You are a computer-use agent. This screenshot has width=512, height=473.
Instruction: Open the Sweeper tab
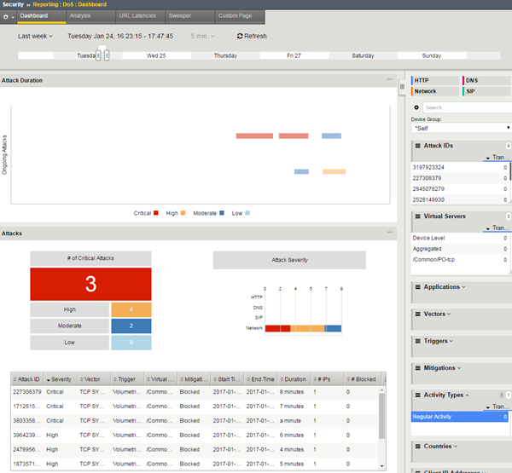coord(180,16)
